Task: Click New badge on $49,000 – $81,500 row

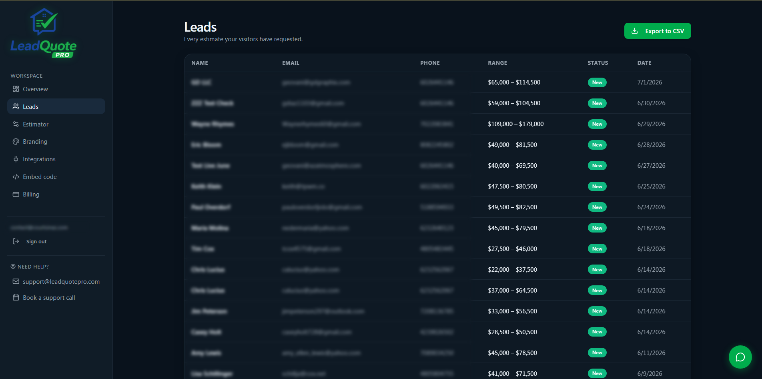Action: coord(597,145)
